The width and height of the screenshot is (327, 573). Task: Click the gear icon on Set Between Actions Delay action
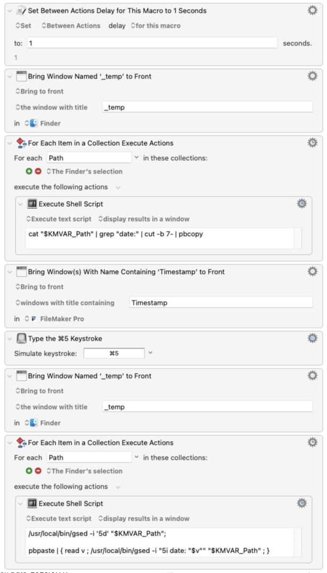(x=313, y=10)
